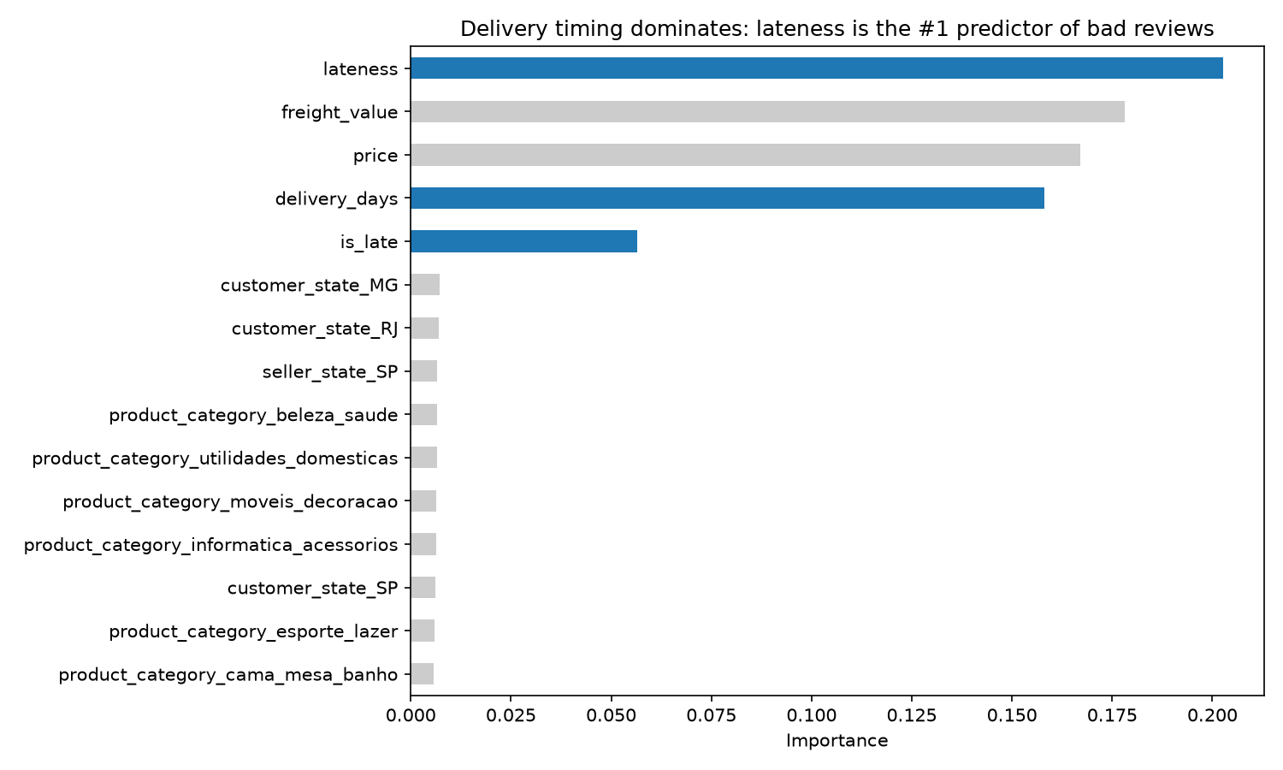This screenshot has width=1283, height=770.
Task: Select the product_category_cama_mesa_banho bar
Action: (x=422, y=674)
